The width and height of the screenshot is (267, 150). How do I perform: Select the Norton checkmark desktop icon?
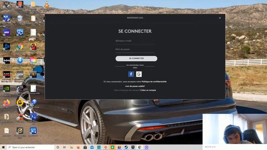tap(20, 131)
